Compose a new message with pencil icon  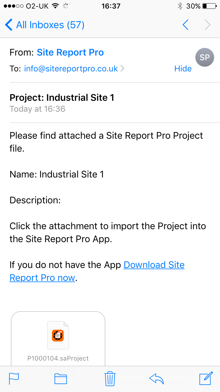[x=206, y=378]
